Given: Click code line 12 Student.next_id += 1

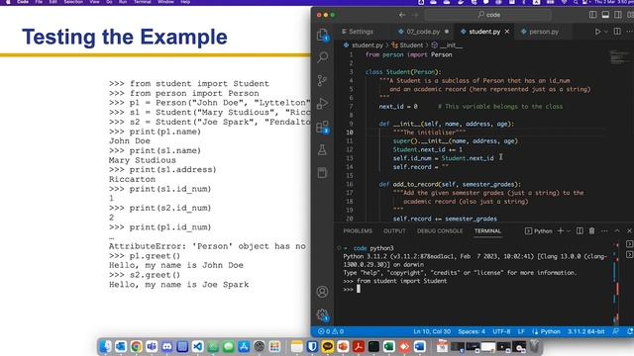Looking at the screenshot, I should click(x=427, y=149).
